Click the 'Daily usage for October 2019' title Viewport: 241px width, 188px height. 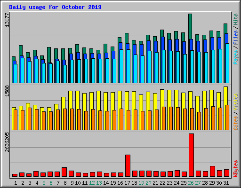55,7
